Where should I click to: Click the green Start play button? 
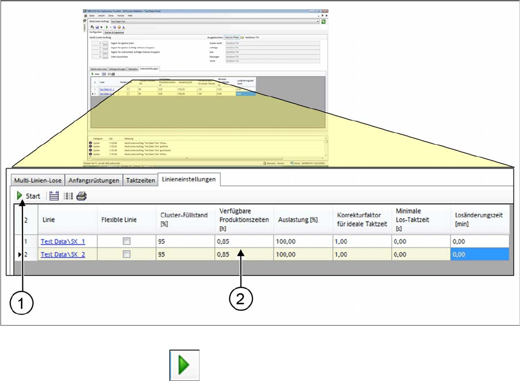pyautogui.click(x=20, y=196)
